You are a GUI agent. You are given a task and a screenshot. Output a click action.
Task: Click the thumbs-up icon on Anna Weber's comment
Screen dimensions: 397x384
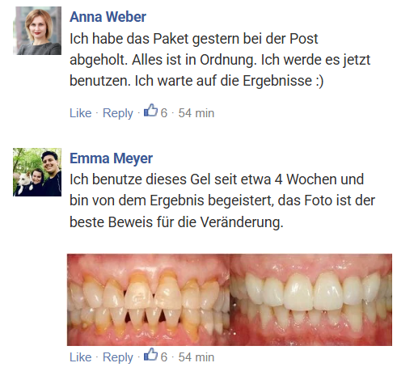[150, 111]
